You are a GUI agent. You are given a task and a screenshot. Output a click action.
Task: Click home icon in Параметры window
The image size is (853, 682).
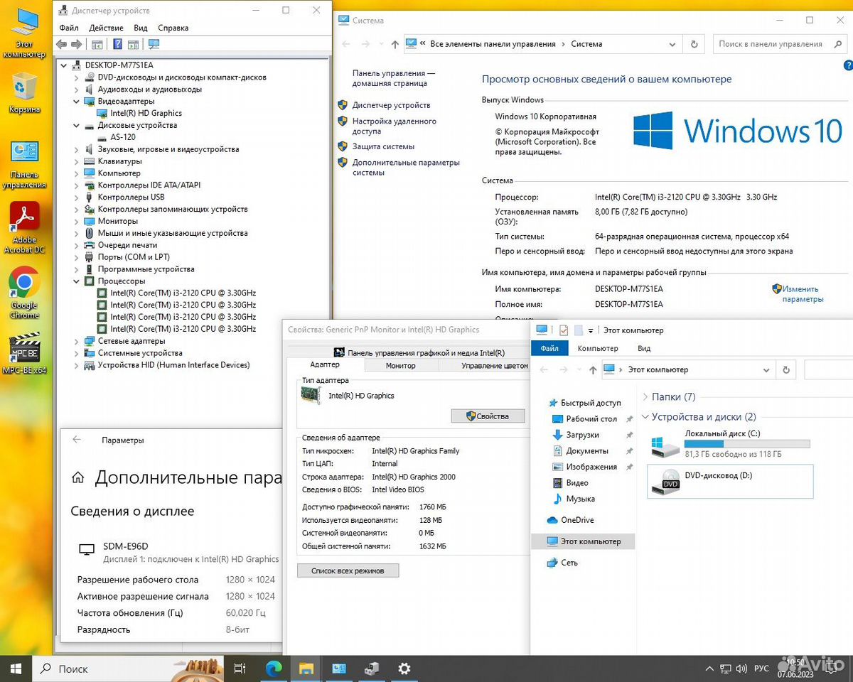click(x=79, y=477)
